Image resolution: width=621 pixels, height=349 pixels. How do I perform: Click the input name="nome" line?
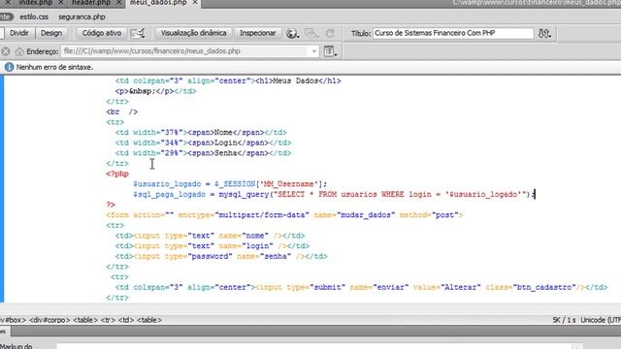tap(210, 236)
